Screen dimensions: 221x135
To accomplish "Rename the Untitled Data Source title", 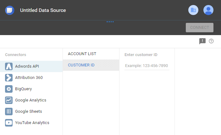I will pos(43,10).
